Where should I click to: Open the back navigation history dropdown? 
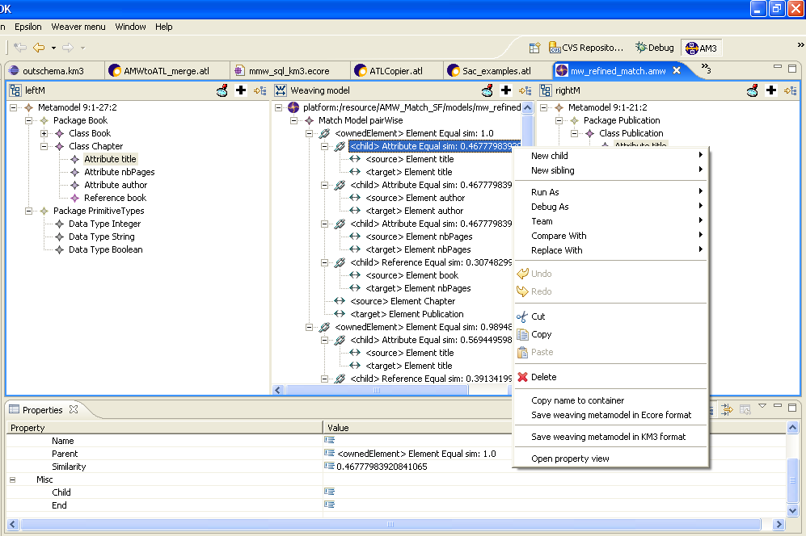53,48
